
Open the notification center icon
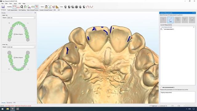tap(194, 109)
